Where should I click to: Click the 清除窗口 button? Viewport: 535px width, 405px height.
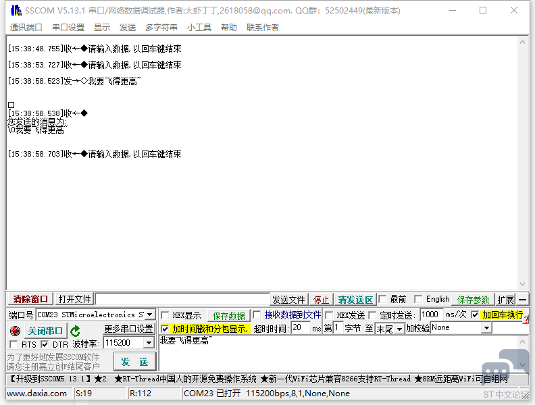(30, 299)
